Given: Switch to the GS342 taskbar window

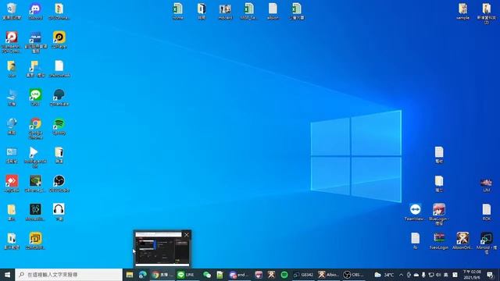Looking at the screenshot, I should pos(304,275).
